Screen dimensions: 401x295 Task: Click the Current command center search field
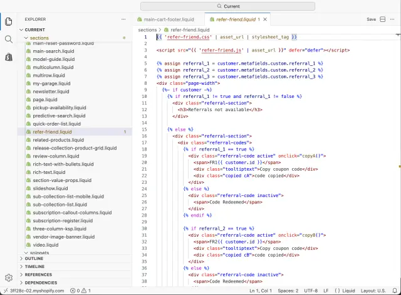227,6
